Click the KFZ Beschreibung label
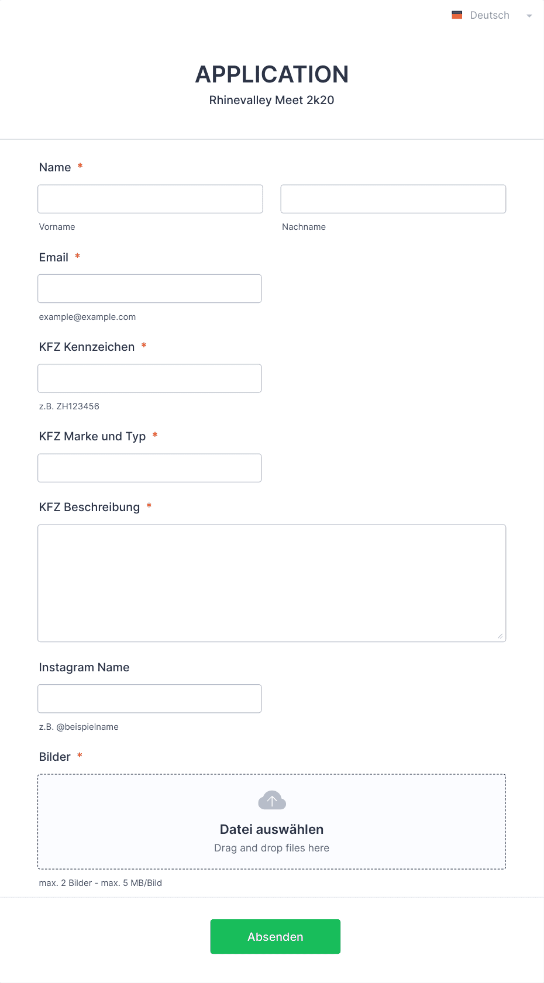 [89, 507]
